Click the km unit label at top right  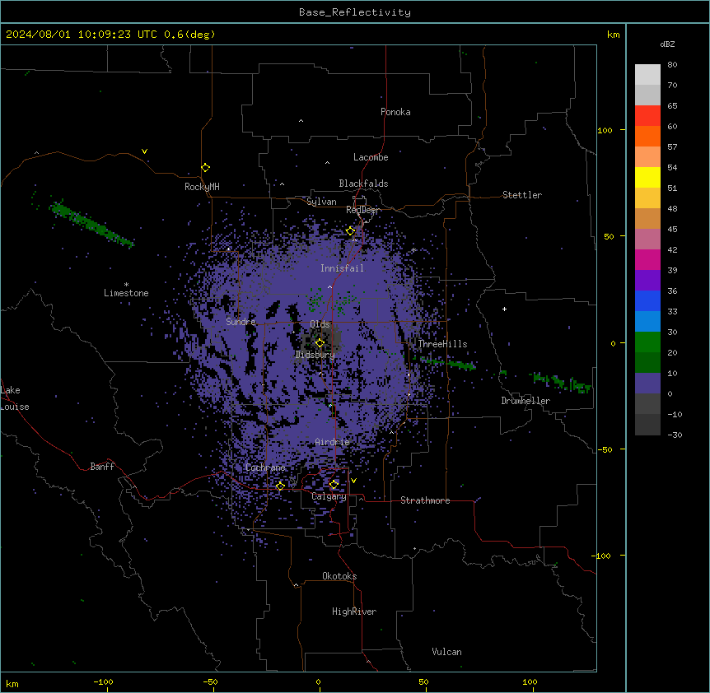pos(613,35)
